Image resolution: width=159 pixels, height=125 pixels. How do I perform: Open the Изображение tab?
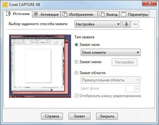(x=79, y=14)
